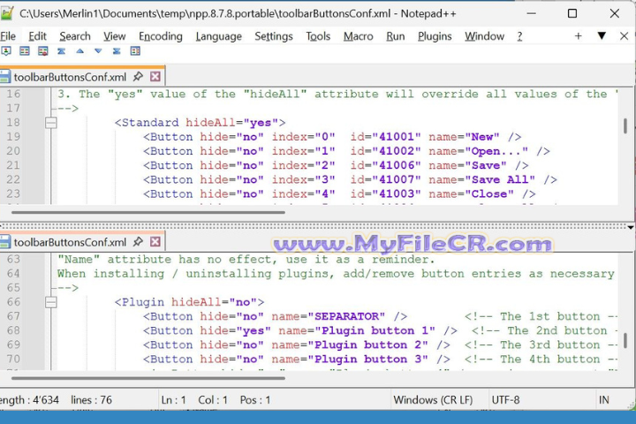Image resolution: width=636 pixels, height=424 pixels.
Task: Click the save-state floppy icon on the top tab
Action: click(x=5, y=77)
